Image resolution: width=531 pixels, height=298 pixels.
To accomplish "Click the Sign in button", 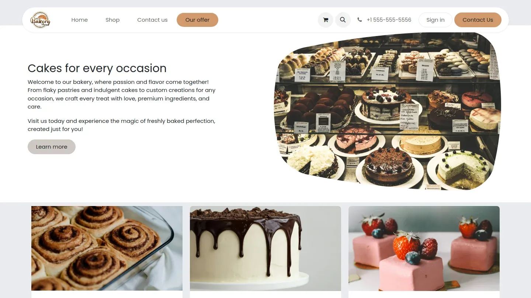I will (x=435, y=20).
